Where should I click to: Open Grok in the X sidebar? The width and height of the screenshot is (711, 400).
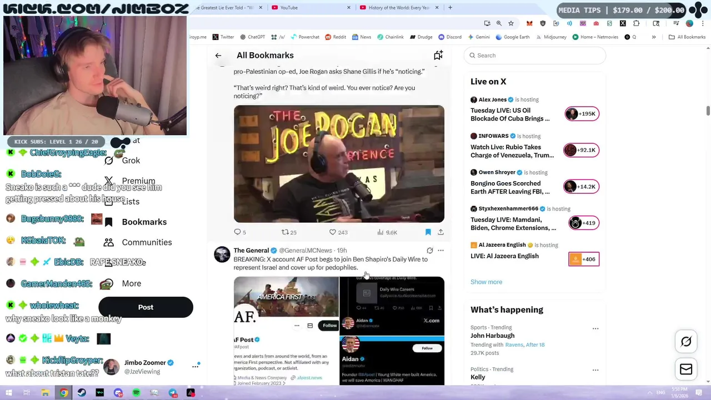pos(123,161)
